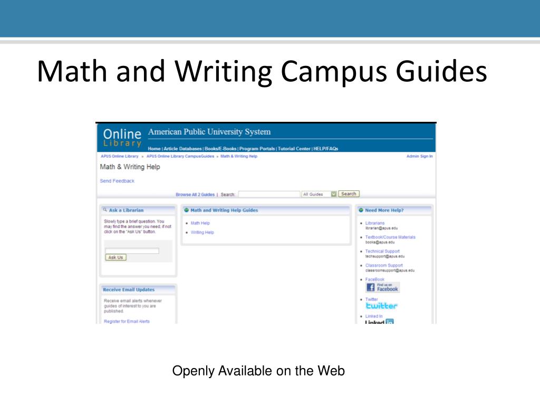
Task: Click Openly Available on the Web caption
Action: [258, 371]
